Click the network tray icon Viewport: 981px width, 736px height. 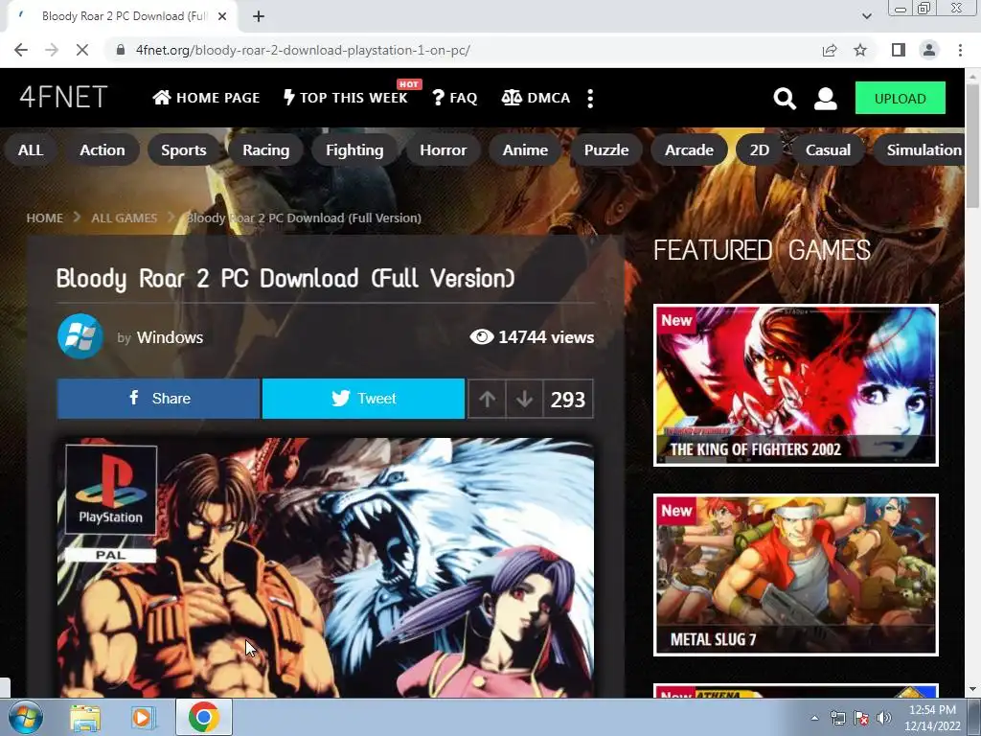[x=837, y=718]
